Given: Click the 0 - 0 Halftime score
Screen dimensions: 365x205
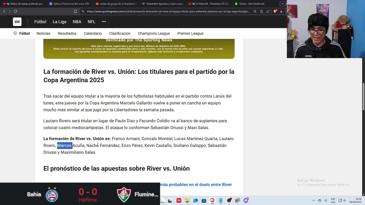Looking at the screenshot, I should 88,195.
